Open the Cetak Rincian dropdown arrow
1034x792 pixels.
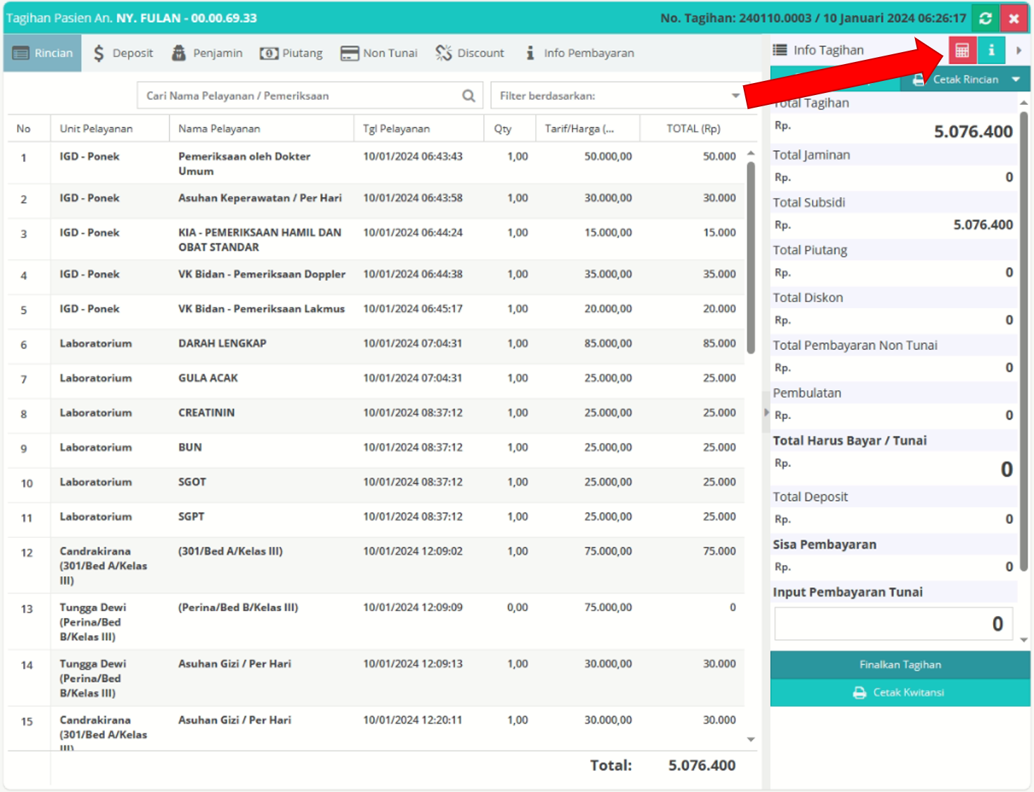tap(1016, 80)
